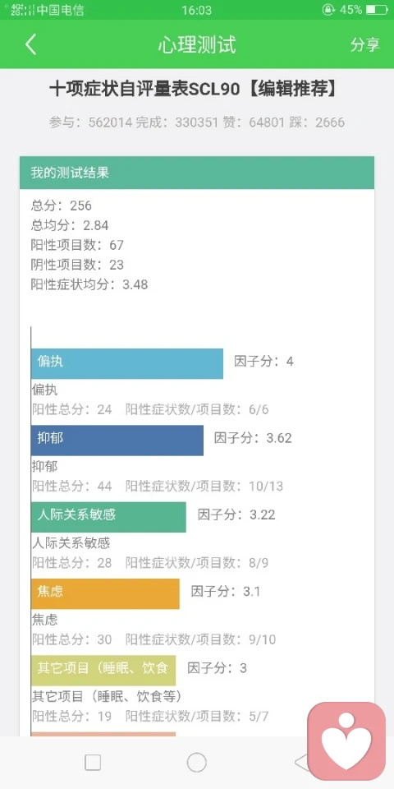Select the blue 偏执 factor bar
The height and width of the screenshot is (789, 394).
[x=127, y=363]
